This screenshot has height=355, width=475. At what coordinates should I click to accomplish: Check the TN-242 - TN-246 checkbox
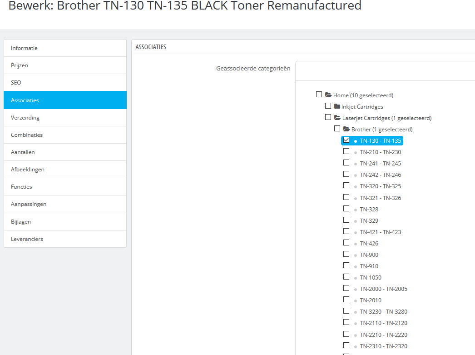click(x=346, y=174)
